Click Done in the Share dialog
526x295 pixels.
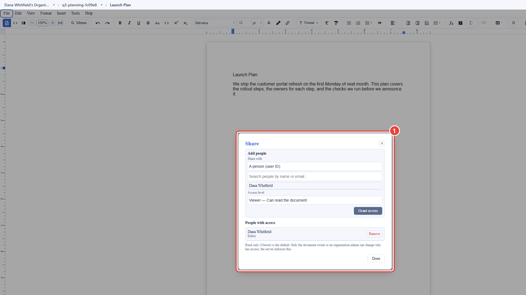click(x=376, y=259)
